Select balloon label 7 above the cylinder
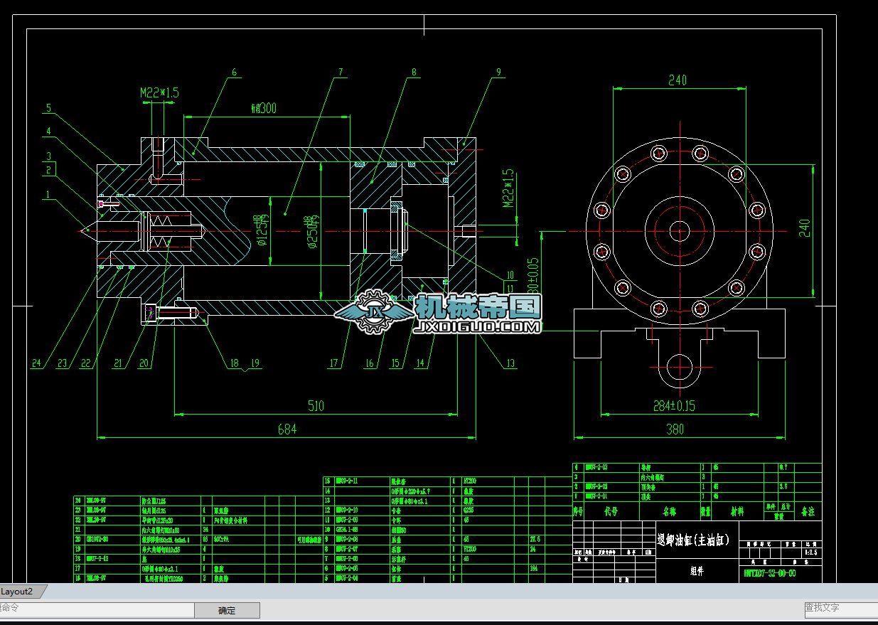The width and height of the screenshot is (878, 625). click(341, 72)
